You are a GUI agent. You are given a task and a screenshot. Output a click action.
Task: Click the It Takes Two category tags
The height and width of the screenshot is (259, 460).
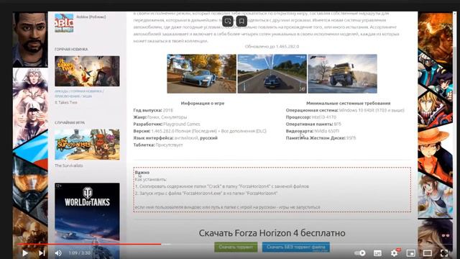[x=79, y=94]
